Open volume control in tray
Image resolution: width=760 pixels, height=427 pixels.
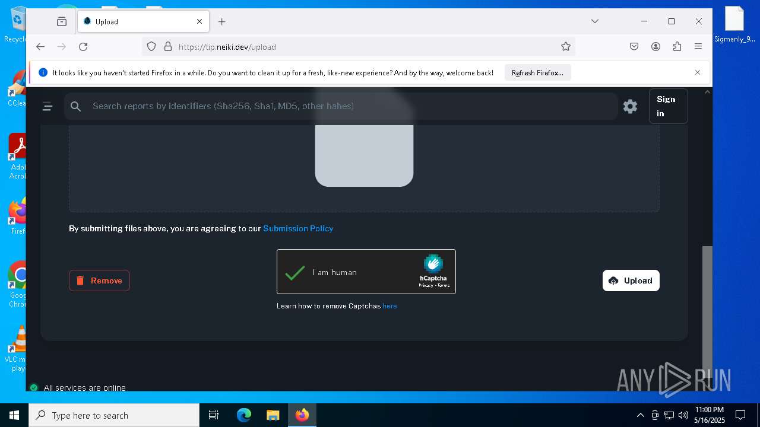coord(683,415)
